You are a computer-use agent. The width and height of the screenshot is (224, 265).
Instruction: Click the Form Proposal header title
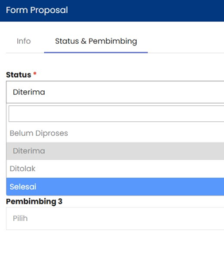pos(37,10)
